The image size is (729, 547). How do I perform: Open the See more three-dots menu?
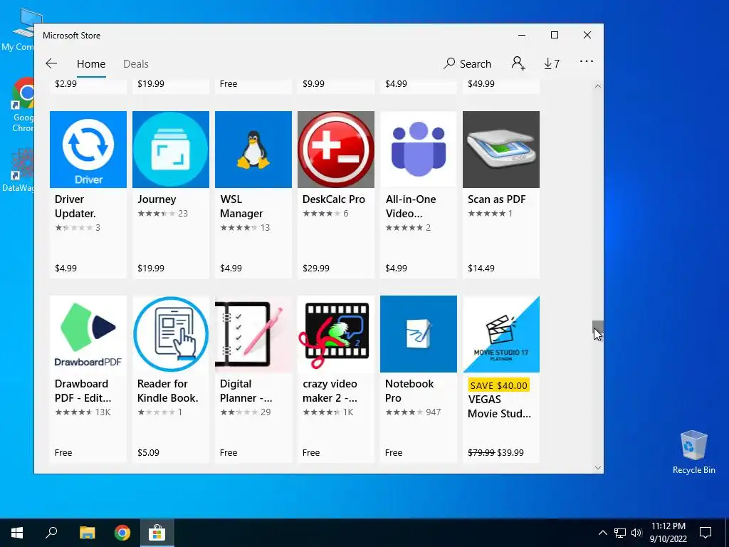click(x=587, y=61)
